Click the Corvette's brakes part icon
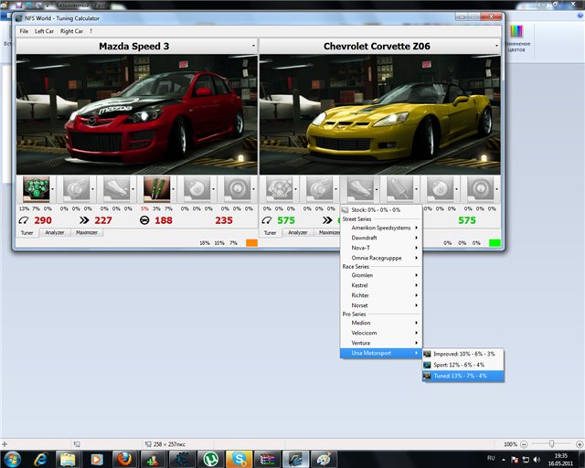This screenshot has width=585, height=468. pos(441,189)
